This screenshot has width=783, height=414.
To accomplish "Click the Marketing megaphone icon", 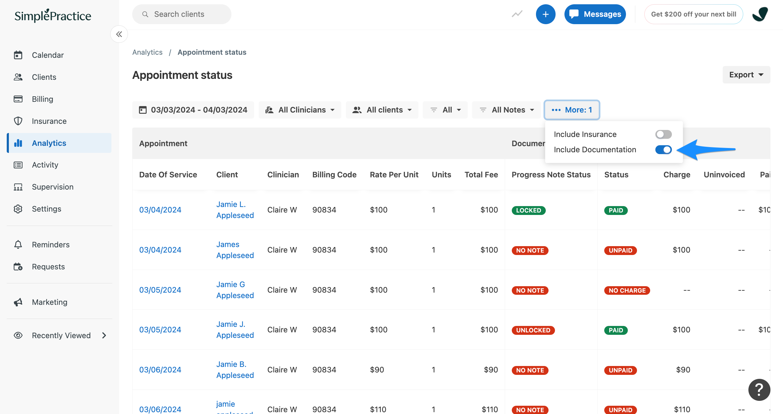I will [x=18, y=302].
